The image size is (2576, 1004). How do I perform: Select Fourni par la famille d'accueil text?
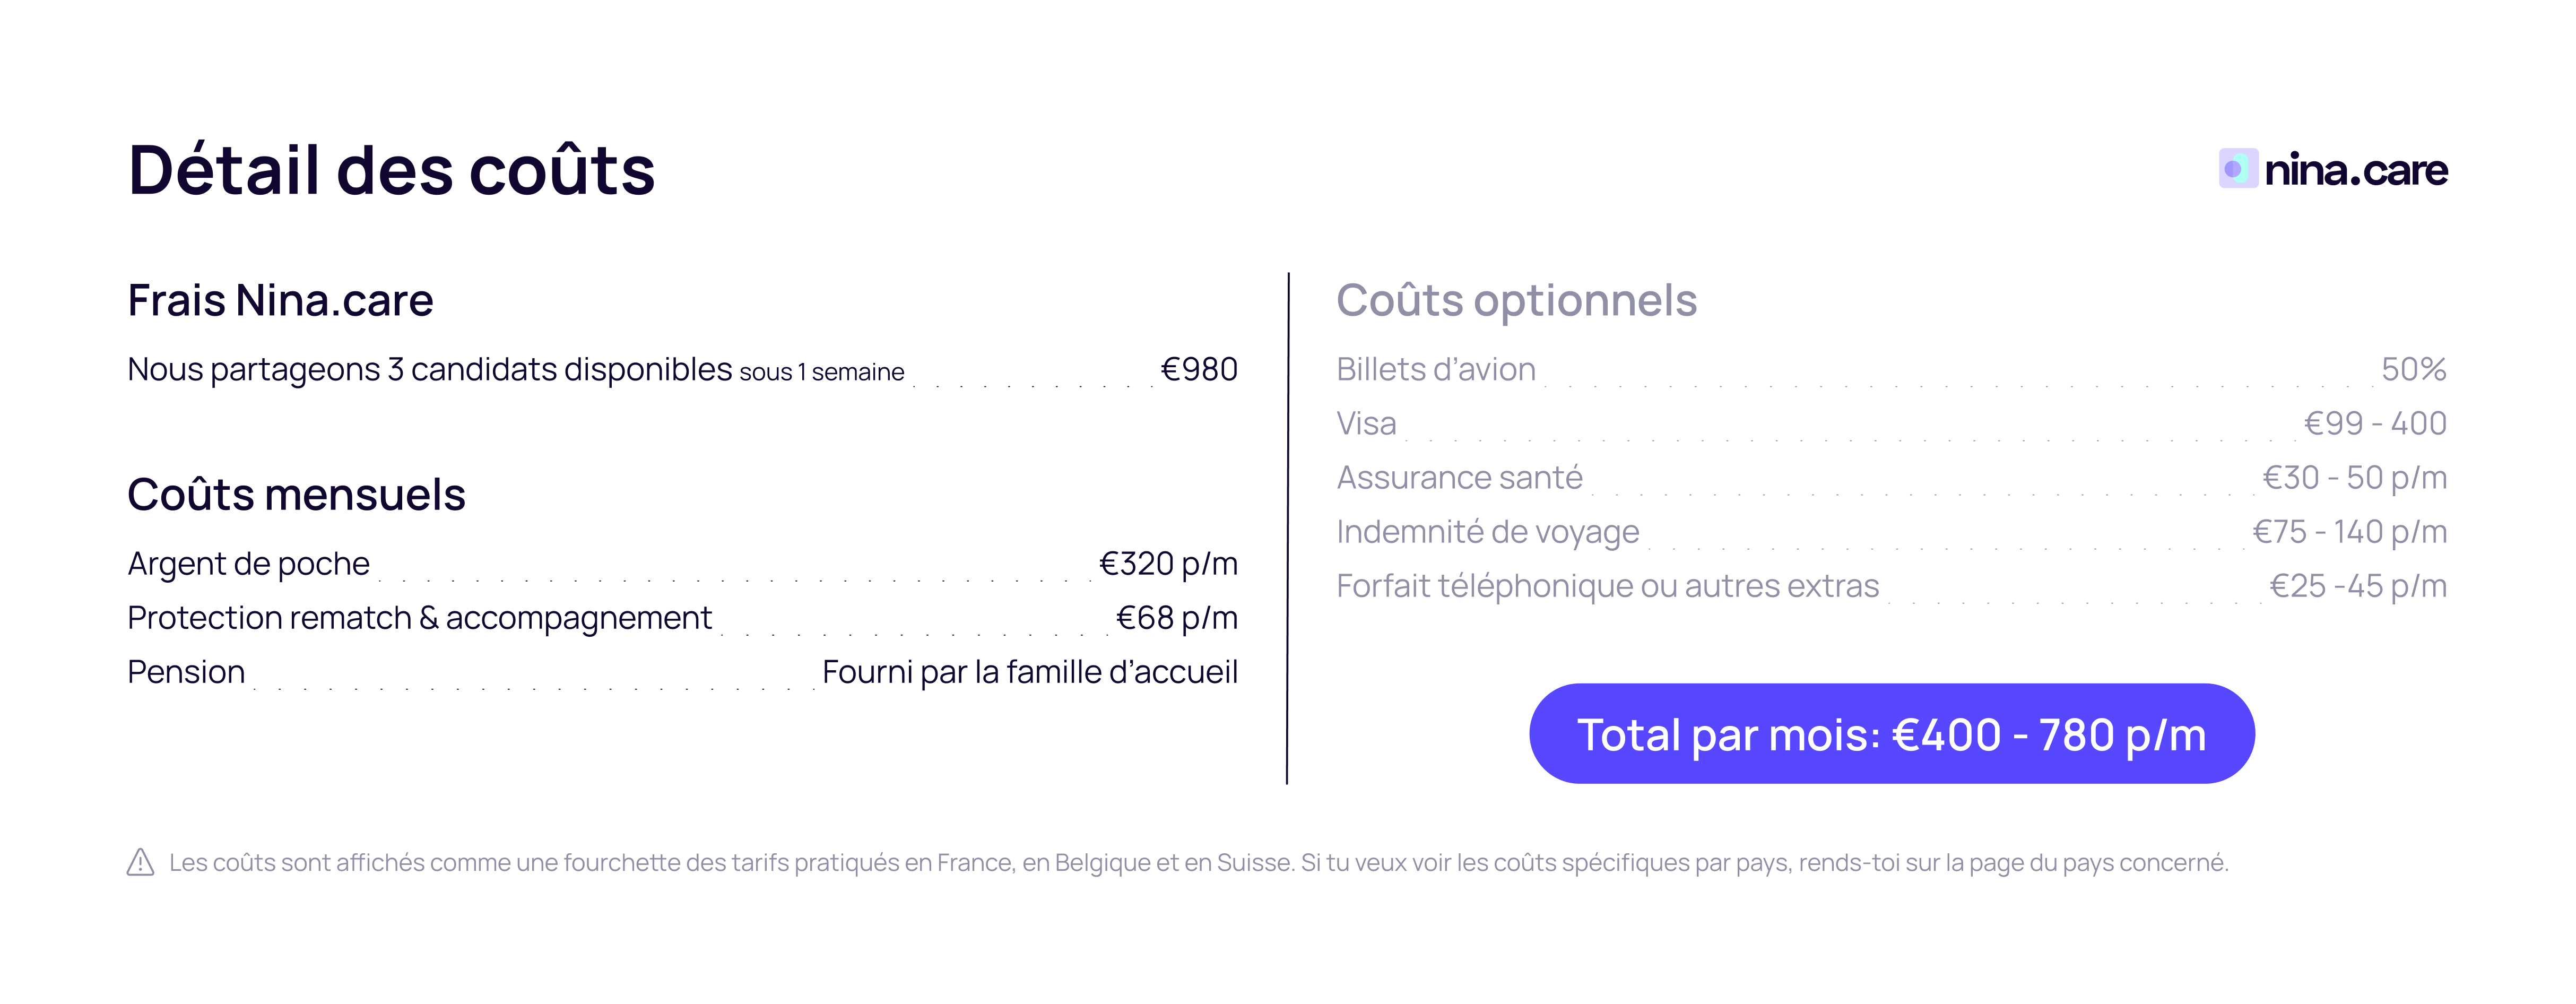[1029, 672]
